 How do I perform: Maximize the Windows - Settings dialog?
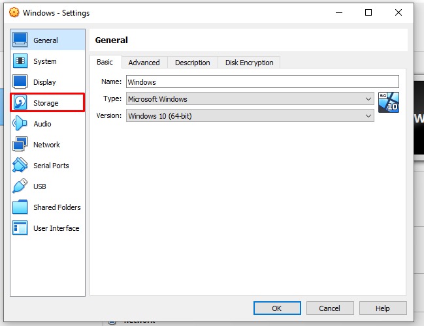click(x=368, y=12)
